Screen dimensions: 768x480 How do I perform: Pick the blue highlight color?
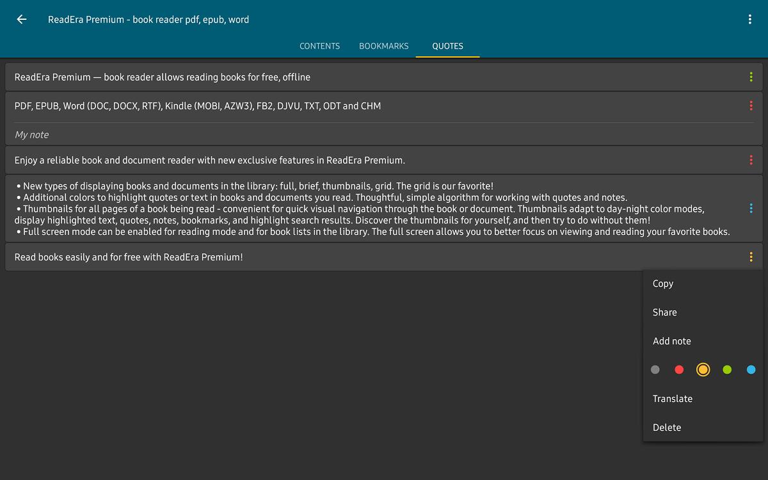click(751, 369)
